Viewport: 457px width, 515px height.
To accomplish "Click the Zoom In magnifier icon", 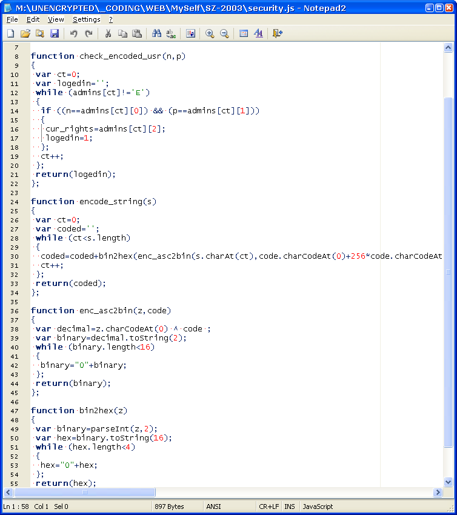I will [210, 33].
